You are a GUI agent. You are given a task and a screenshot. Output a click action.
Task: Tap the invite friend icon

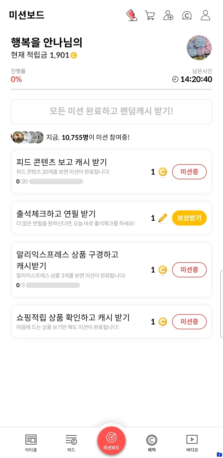click(x=168, y=15)
